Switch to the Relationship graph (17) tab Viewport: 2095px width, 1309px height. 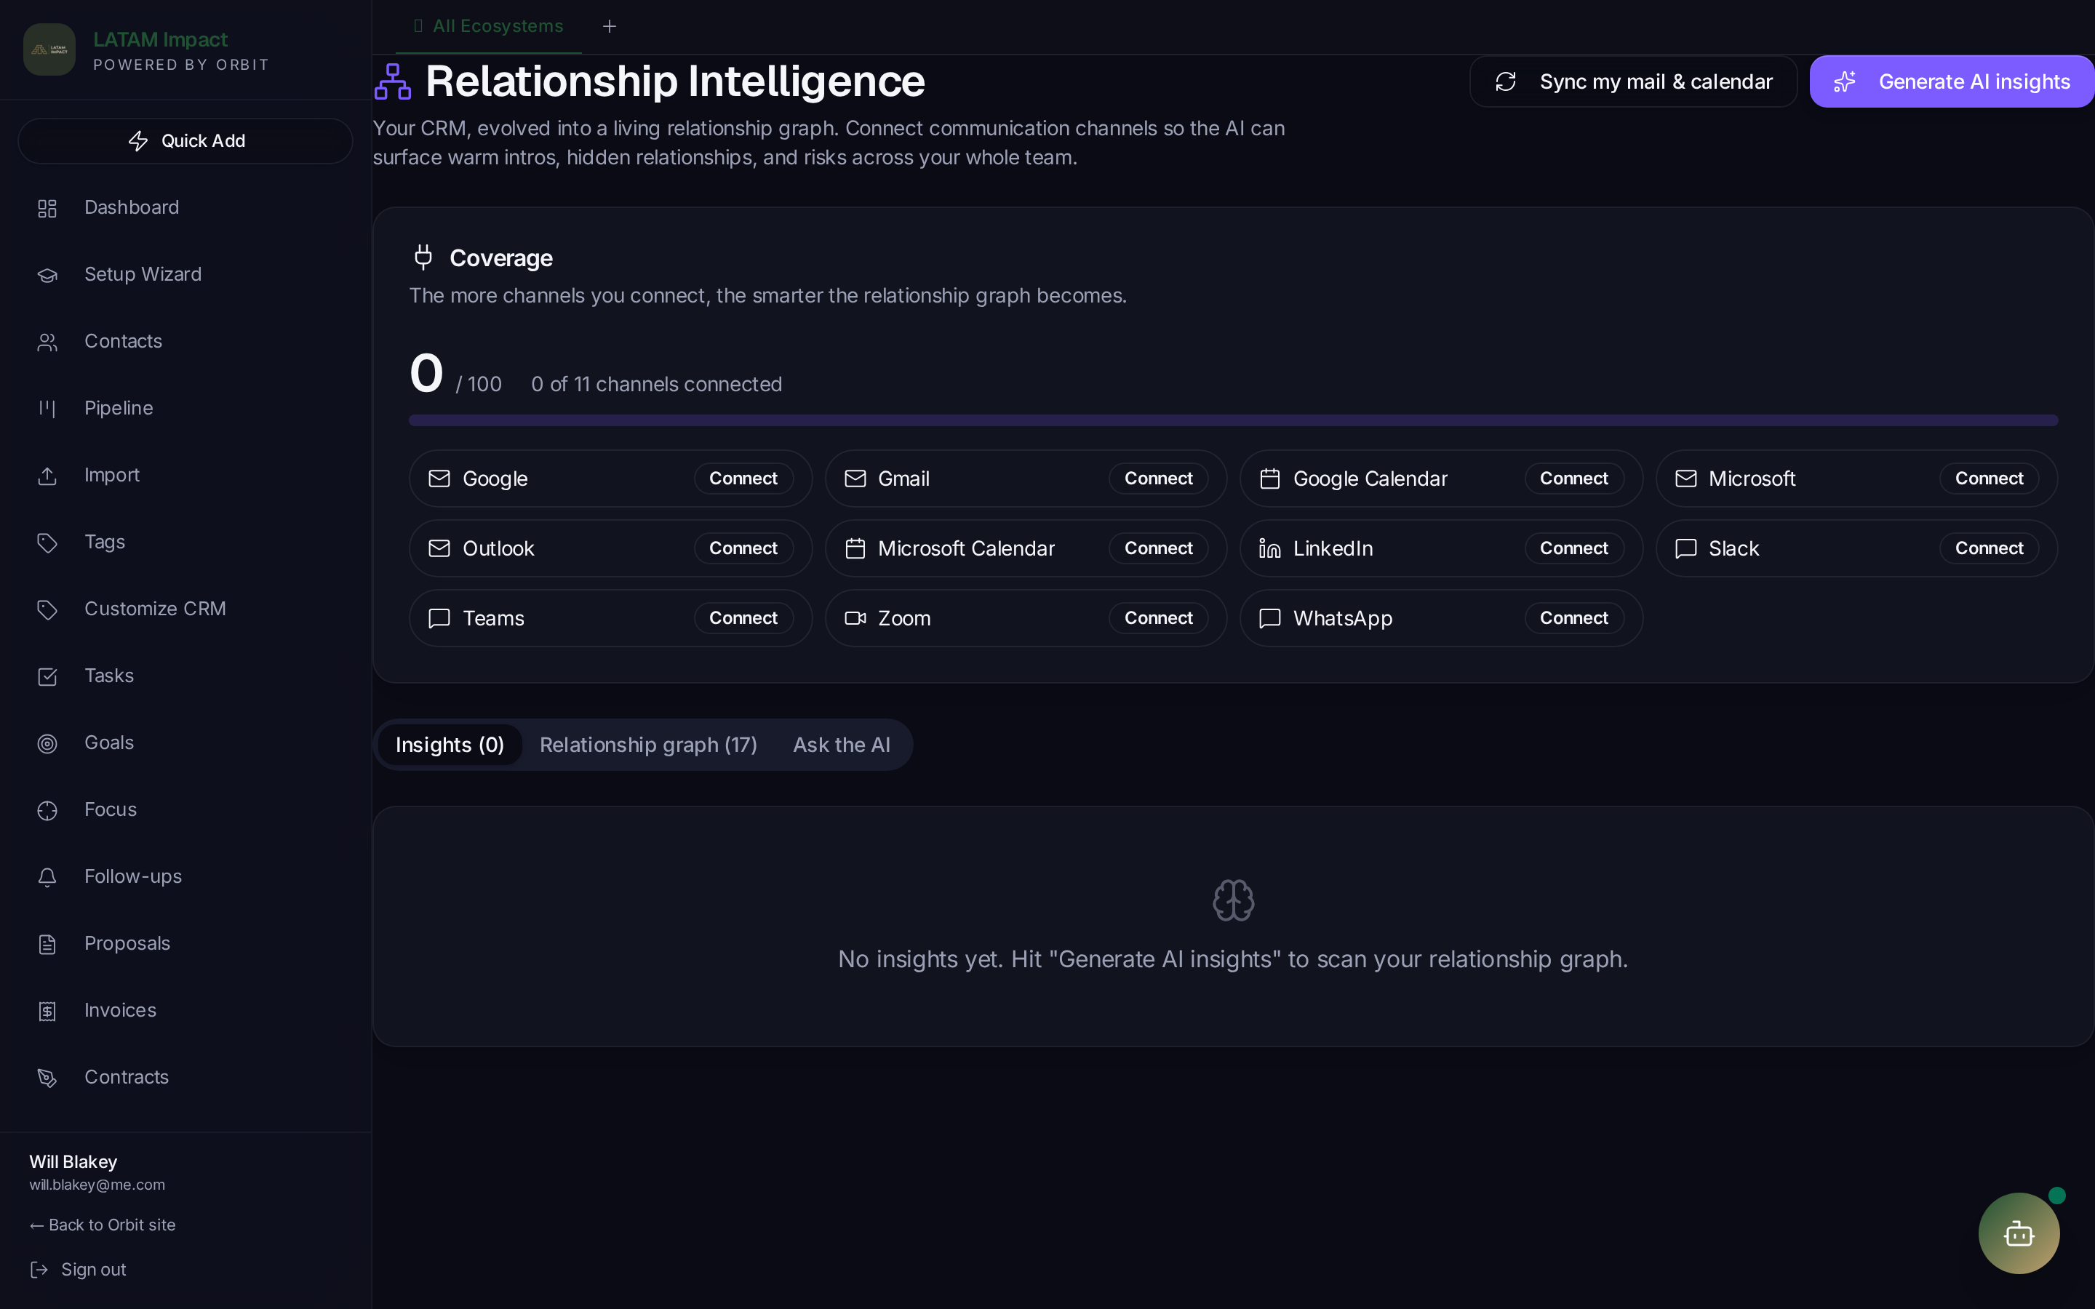(x=648, y=745)
